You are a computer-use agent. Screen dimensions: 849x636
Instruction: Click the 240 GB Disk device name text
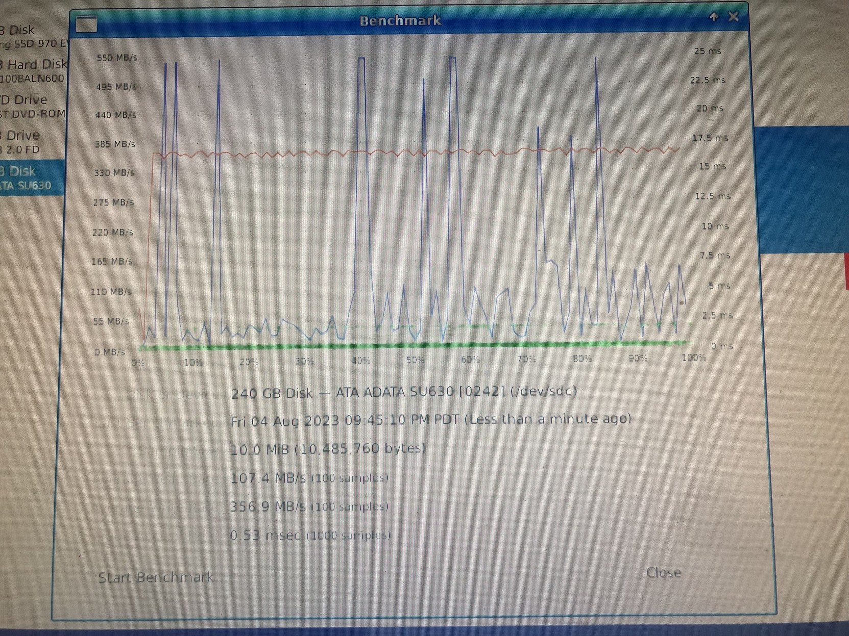point(403,392)
